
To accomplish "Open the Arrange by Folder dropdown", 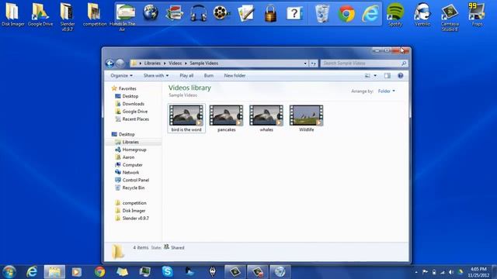I will 387,91.
